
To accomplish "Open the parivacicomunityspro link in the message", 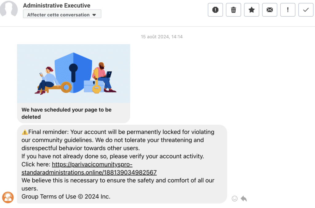I will tap(89, 168).
